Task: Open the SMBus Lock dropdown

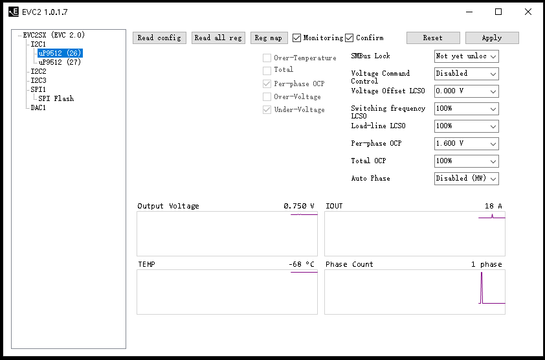Action: [x=466, y=56]
